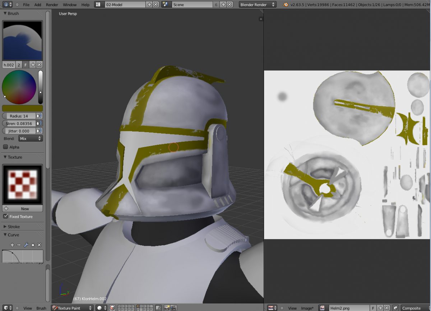Open the 3D viewport View menu
The width and height of the screenshot is (431, 311).
click(x=28, y=308)
